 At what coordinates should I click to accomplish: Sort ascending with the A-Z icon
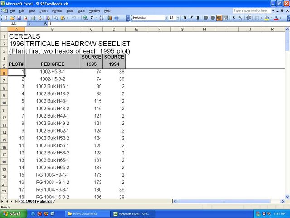pyautogui.click(x=101, y=18)
